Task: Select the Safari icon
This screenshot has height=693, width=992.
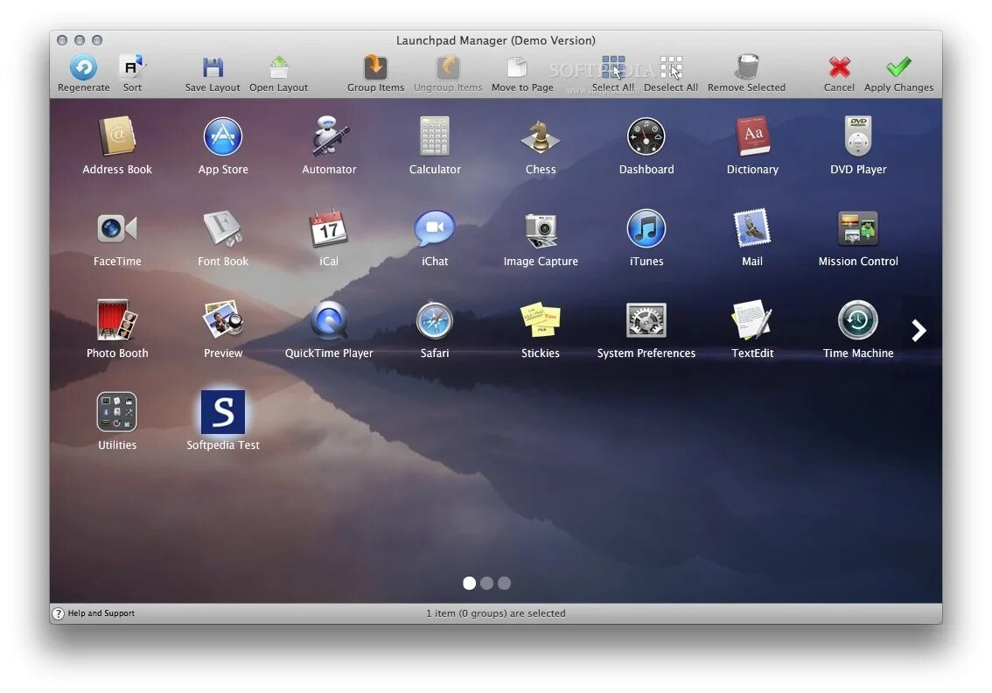Action: (435, 320)
